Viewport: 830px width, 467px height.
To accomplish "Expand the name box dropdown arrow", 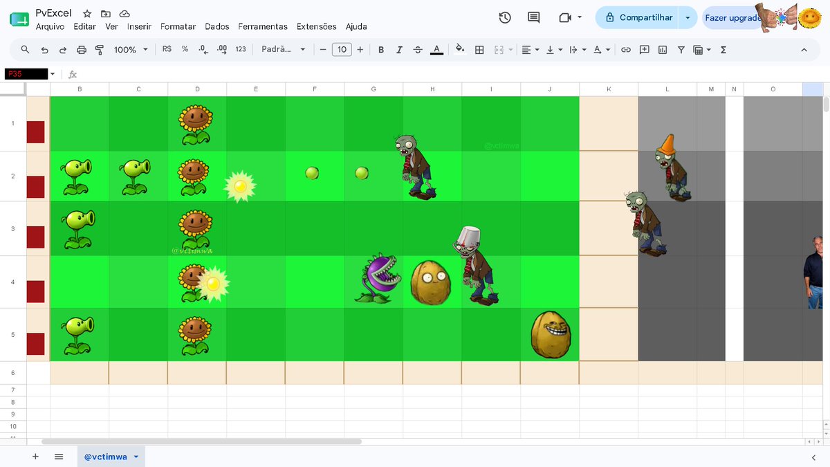I will [x=53, y=74].
